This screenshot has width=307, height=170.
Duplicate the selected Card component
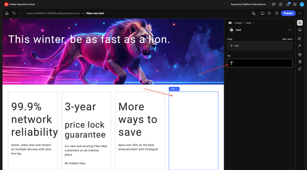pos(300,55)
